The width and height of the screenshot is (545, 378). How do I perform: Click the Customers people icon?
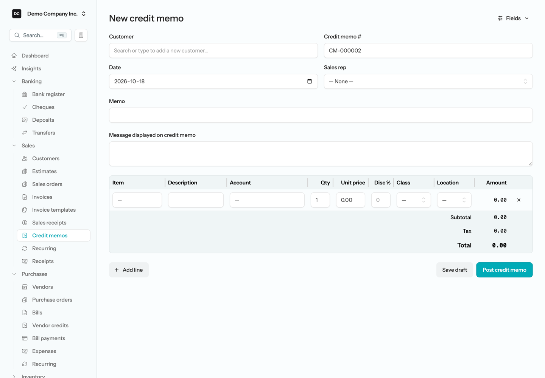coord(25,158)
